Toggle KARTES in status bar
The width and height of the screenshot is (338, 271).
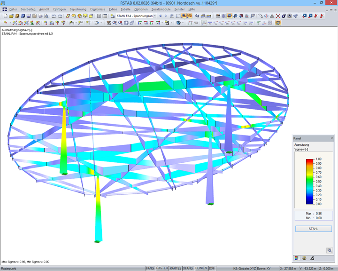176,268
